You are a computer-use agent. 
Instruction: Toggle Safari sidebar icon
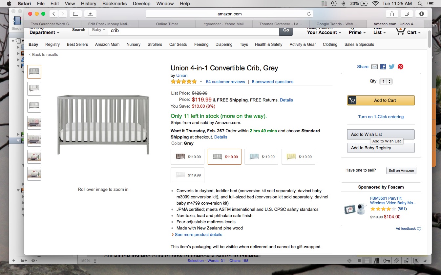pos(75,14)
